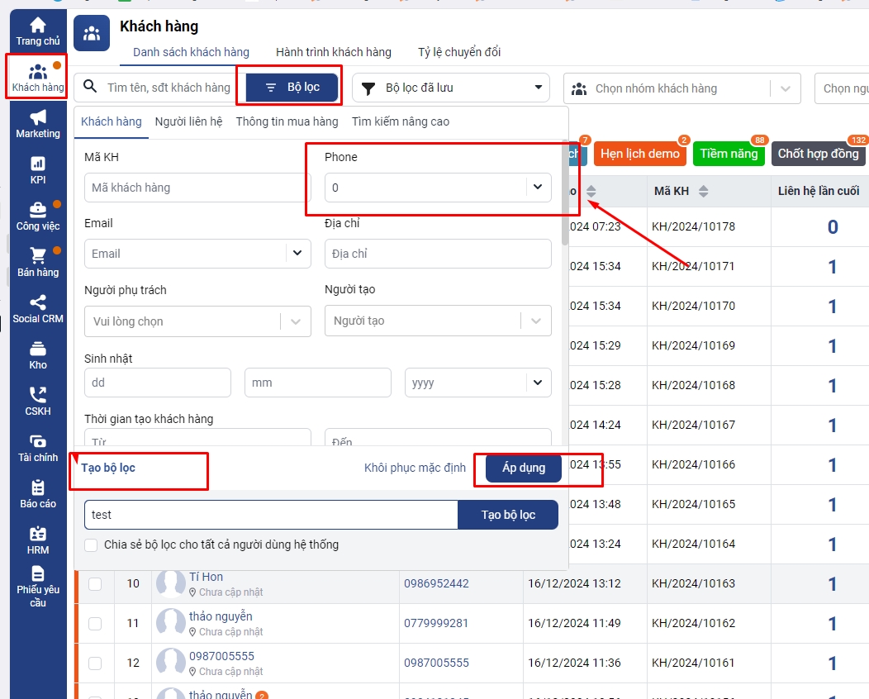Image resolution: width=869 pixels, height=699 pixels.
Task: Open Social CRM share icon
Action: pos(38,303)
